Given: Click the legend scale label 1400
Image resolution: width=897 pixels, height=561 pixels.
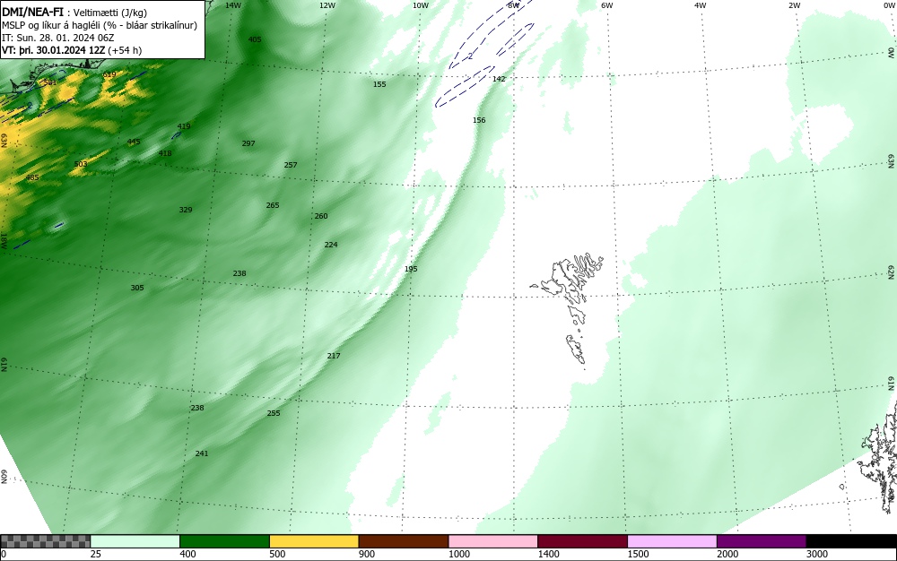Looking at the screenshot, I should pos(548,554).
